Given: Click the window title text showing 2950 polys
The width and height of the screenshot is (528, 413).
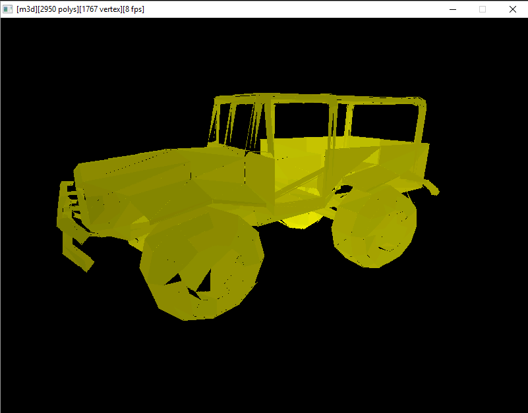Looking at the screenshot, I should pos(80,9).
